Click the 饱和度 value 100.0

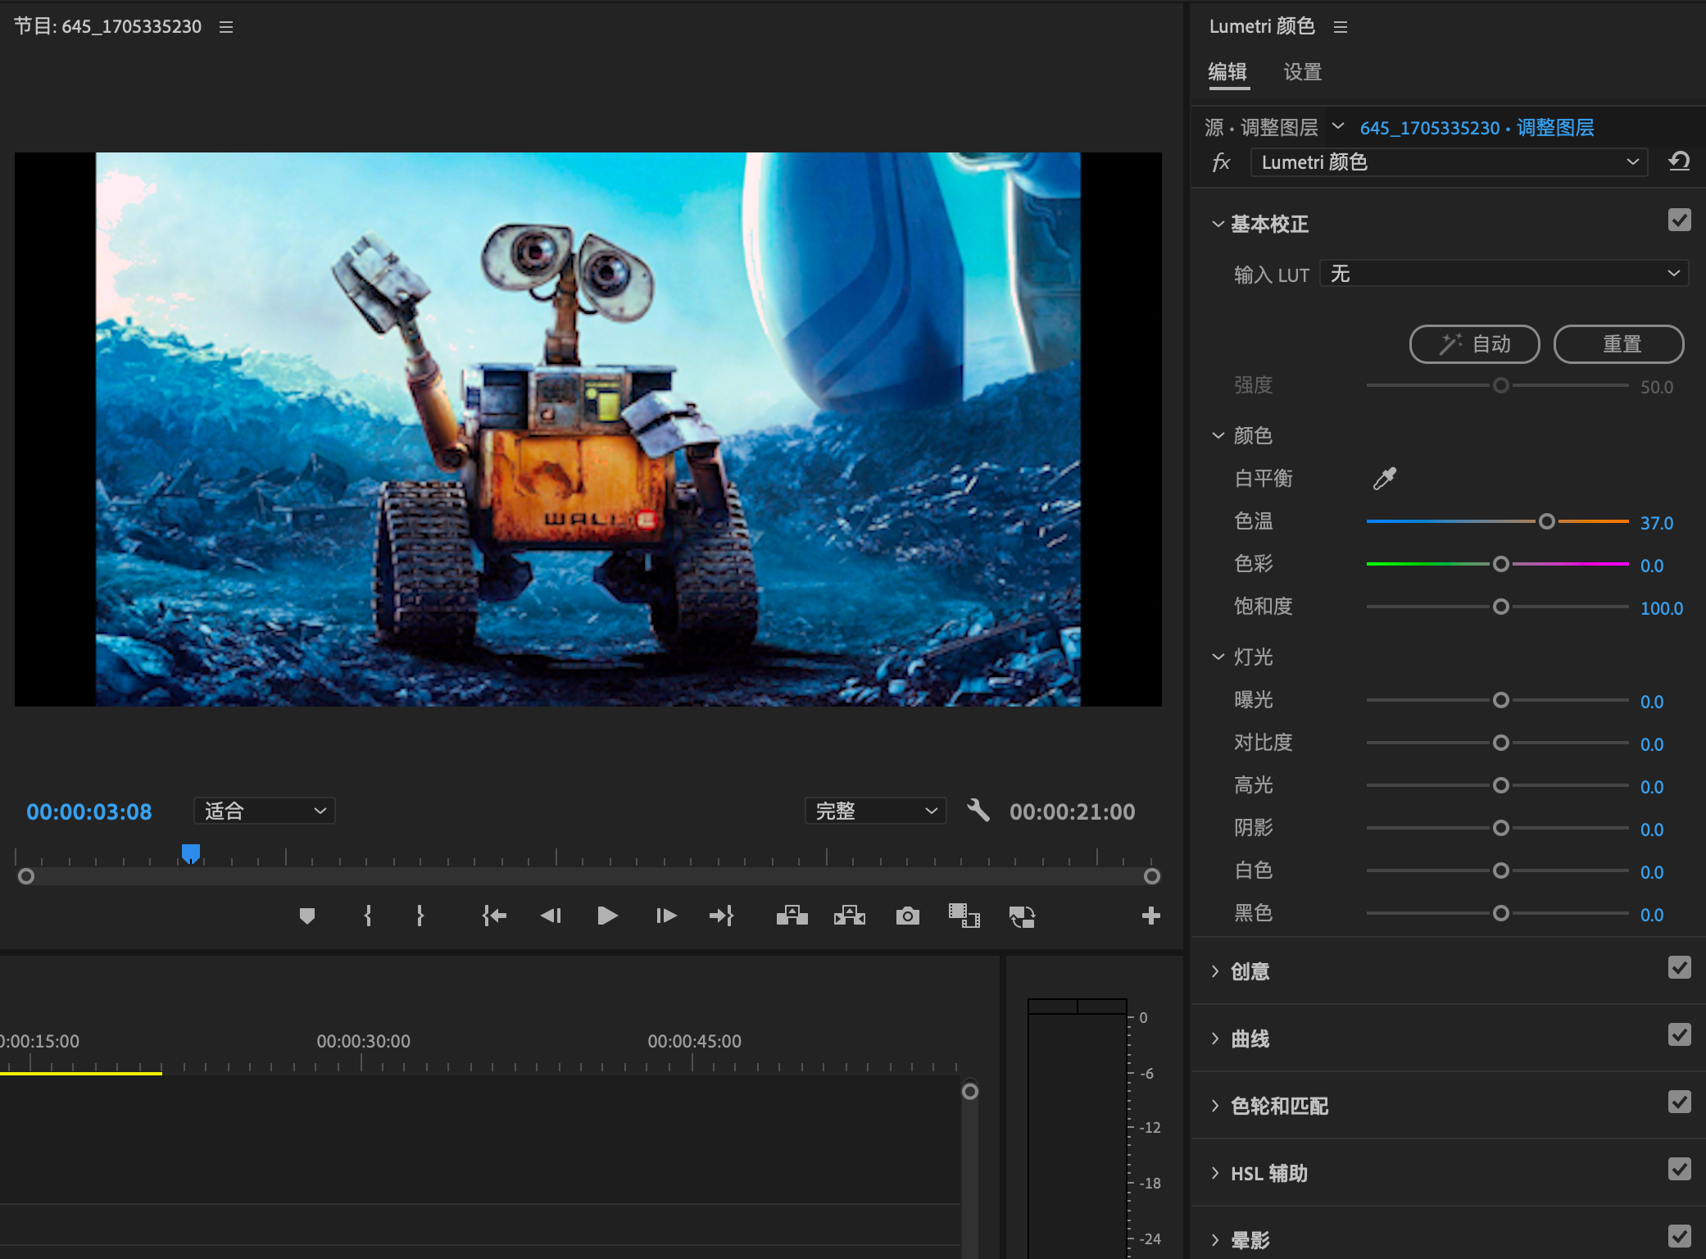point(1662,608)
